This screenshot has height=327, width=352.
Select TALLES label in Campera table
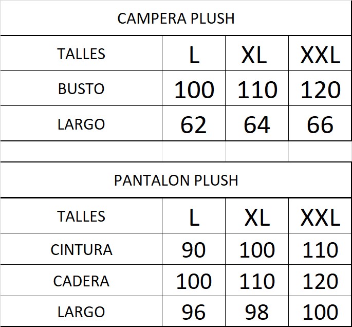tap(81, 54)
